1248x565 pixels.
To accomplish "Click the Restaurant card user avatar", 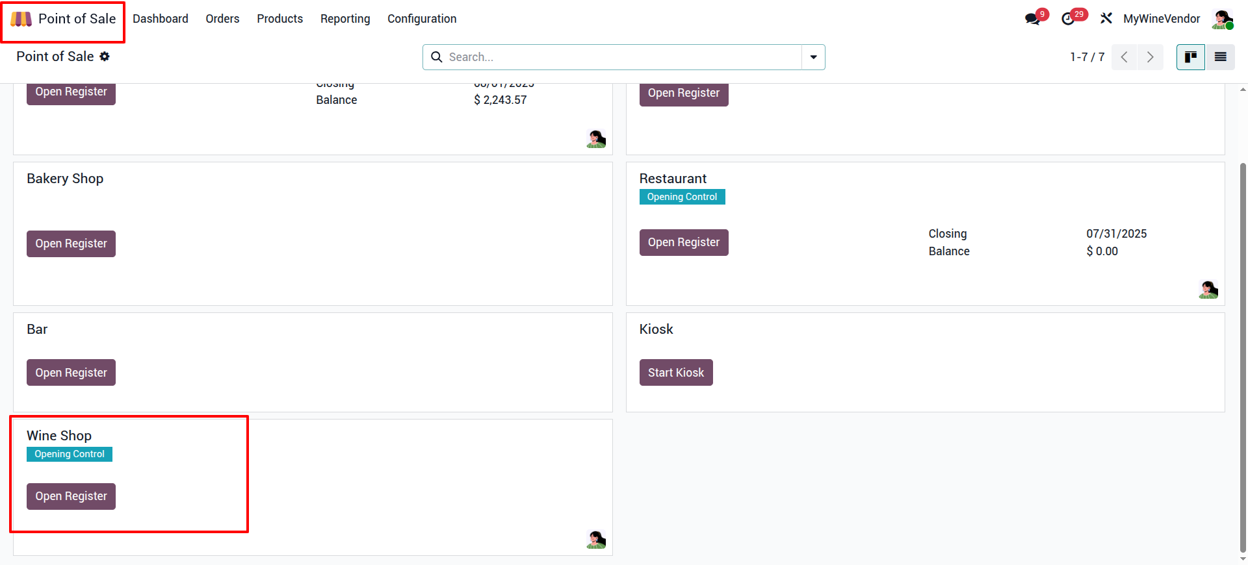I will click(x=1208, y=290).
